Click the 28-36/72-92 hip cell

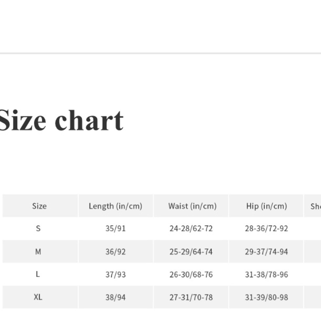pyautogui.click(x=266, y=229)
